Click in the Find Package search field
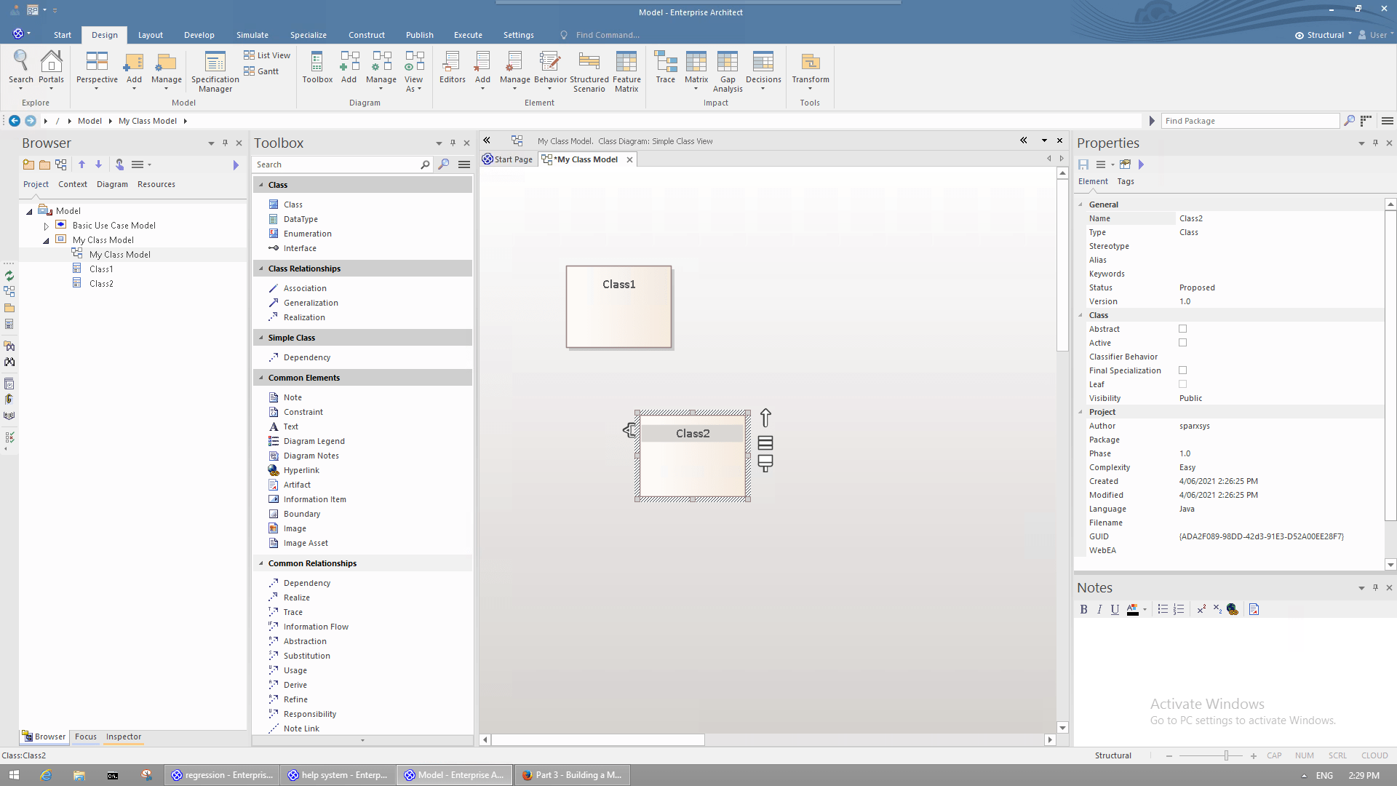1397x786 pixels. coord(1250,120)
